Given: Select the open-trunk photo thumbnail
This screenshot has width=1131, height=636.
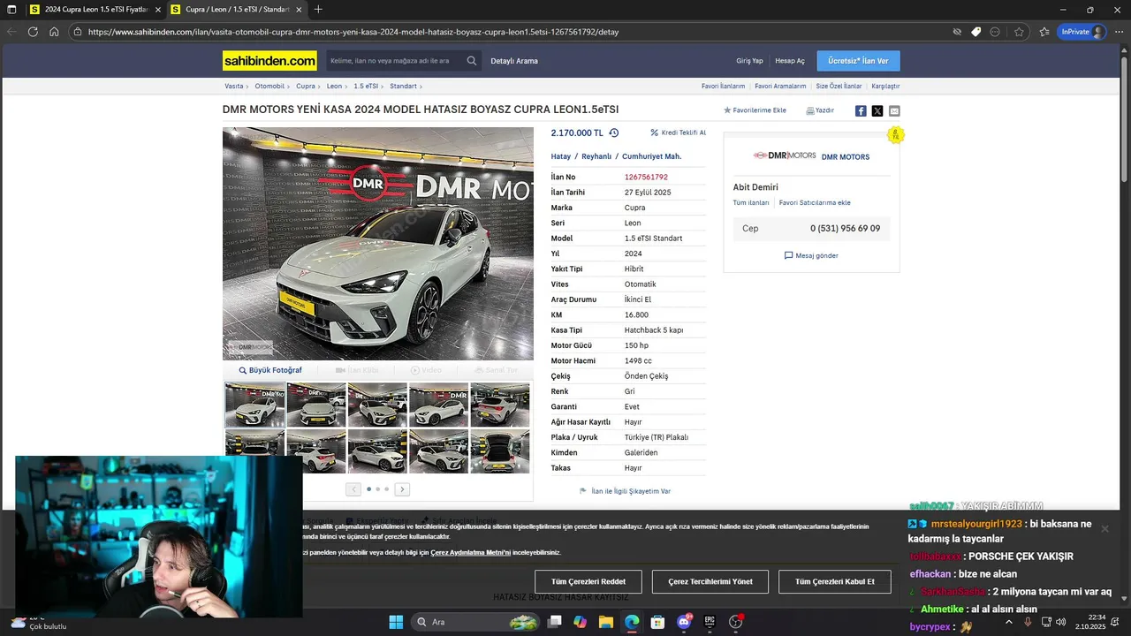Looking at the screenshot, I should [500, 451].
